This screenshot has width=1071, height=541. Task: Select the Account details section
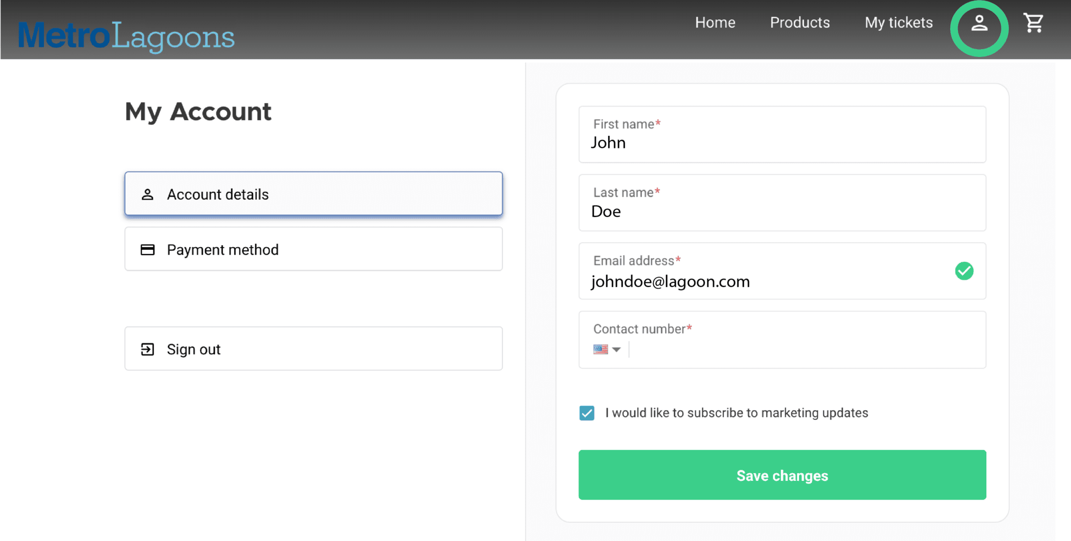pos(313,194)
